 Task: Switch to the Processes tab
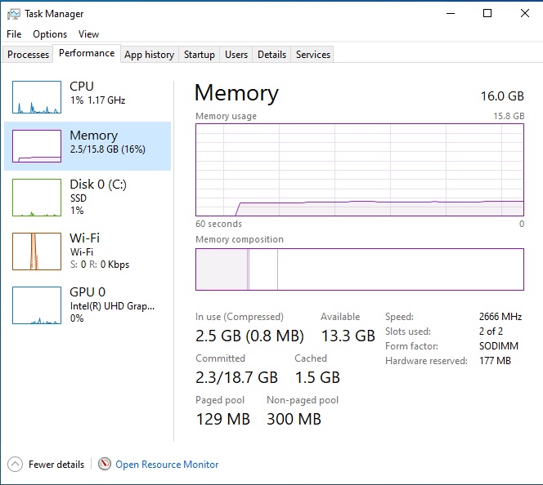pos(29,55)
